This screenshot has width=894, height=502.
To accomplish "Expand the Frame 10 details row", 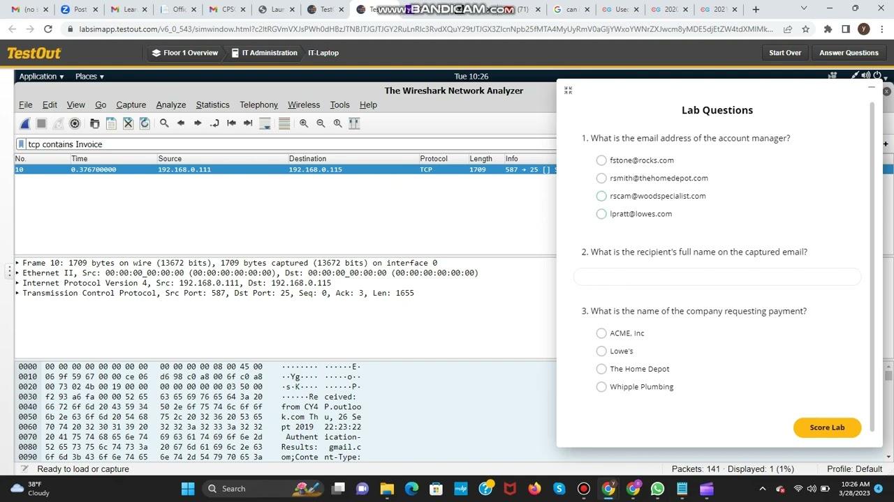I will tap(18, 263).
